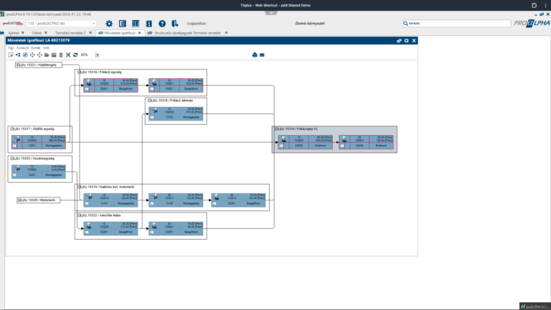Image resolution: width=551 pixels, height=310 pixels.
Task: Click the refresh icon beside 80% zoom
Action: [75, 55]
